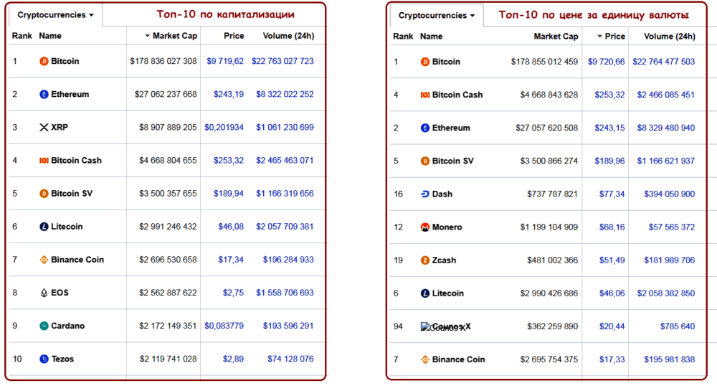
Task: Sort right table by Rank column
Action: coord(403,36)
